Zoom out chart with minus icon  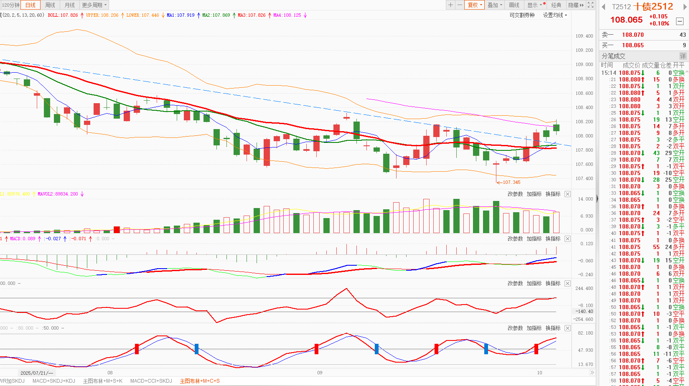click(x=460, y=5)
